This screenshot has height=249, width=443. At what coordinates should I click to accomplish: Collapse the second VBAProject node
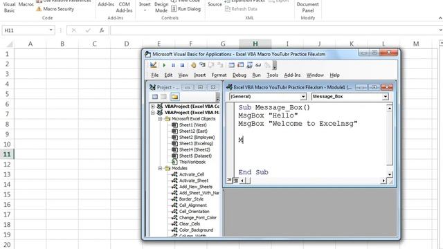153,113
